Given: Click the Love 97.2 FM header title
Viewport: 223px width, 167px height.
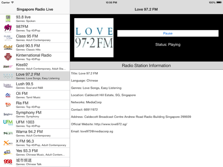Looking at the screenshot, I should [146, 9].
